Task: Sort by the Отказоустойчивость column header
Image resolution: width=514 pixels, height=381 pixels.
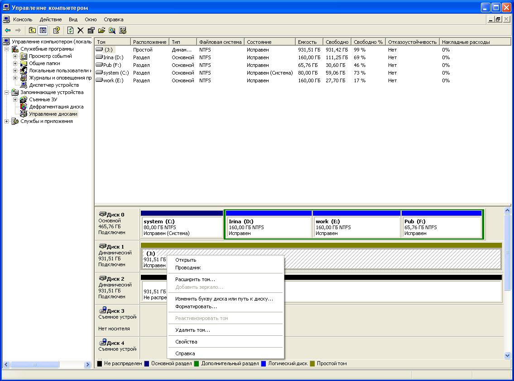Action: coord(413,42)
